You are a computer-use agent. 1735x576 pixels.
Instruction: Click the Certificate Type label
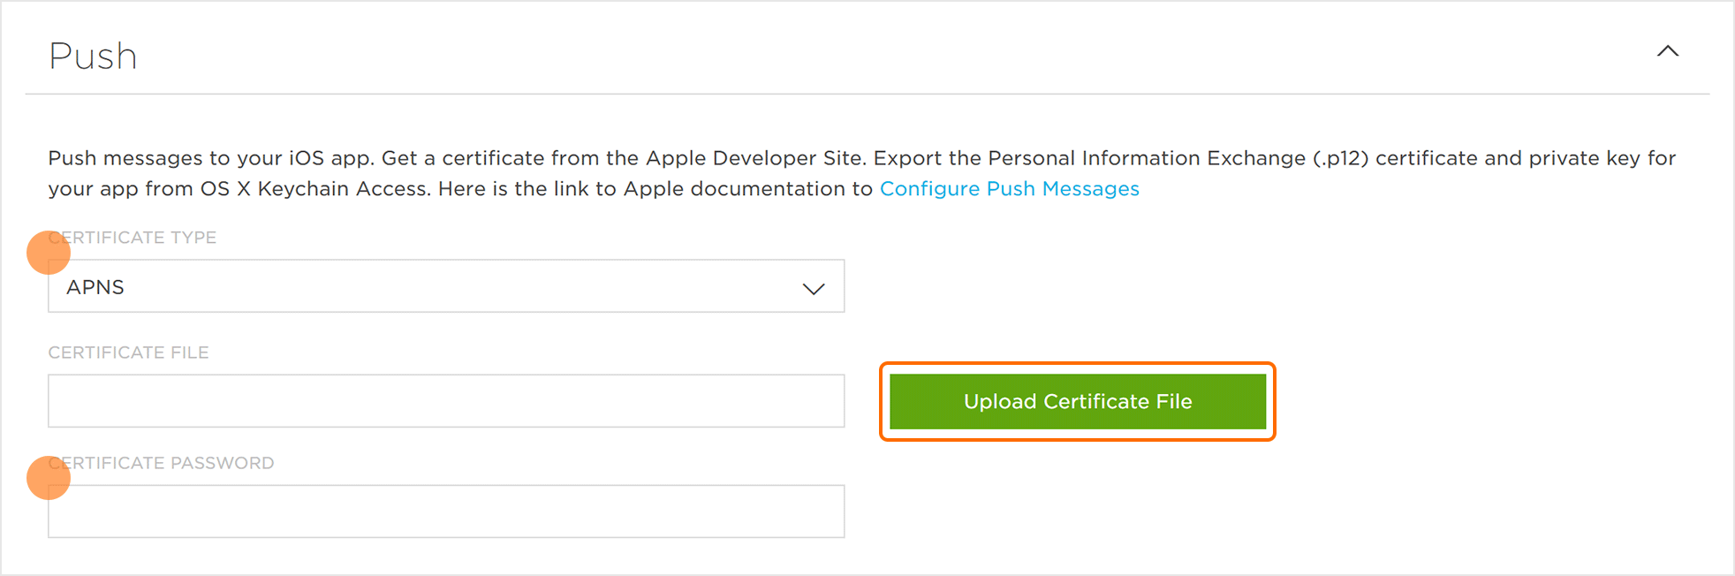point(141,238)
